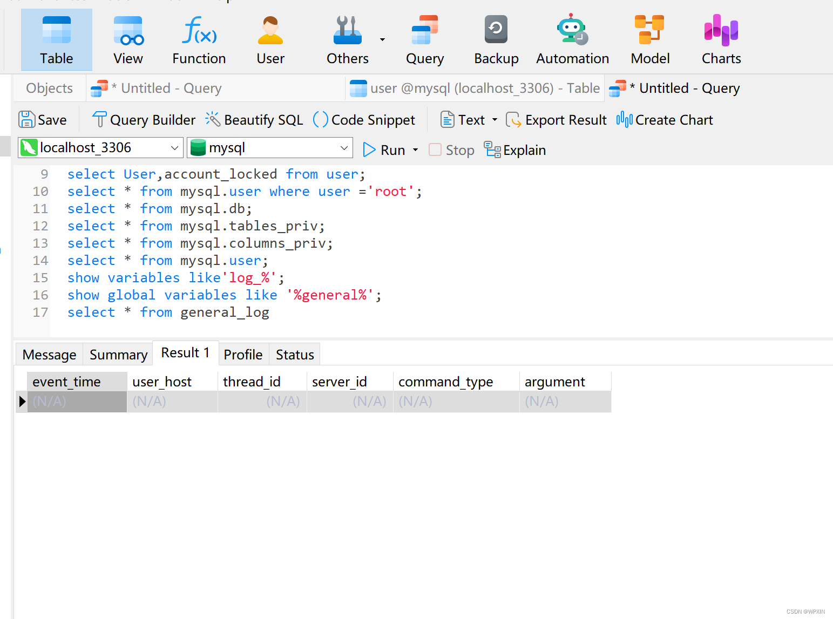This screenshot has width=833, height=619.
Task: Click Create Chart
Action: click(665, 120)
